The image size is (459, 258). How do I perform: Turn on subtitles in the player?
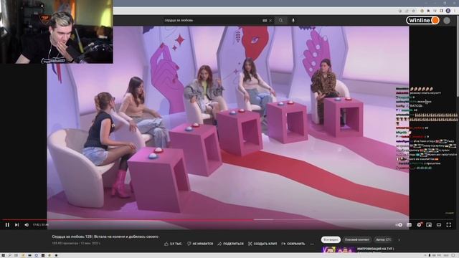410,224
